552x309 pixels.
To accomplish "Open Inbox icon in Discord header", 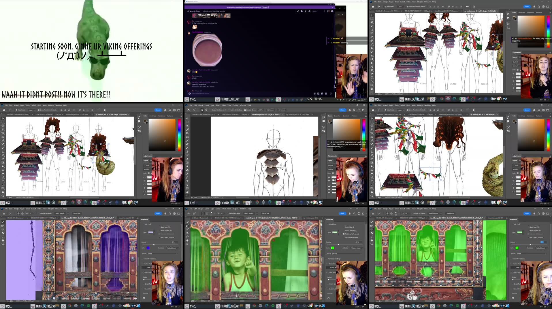I will click(328, 11).
